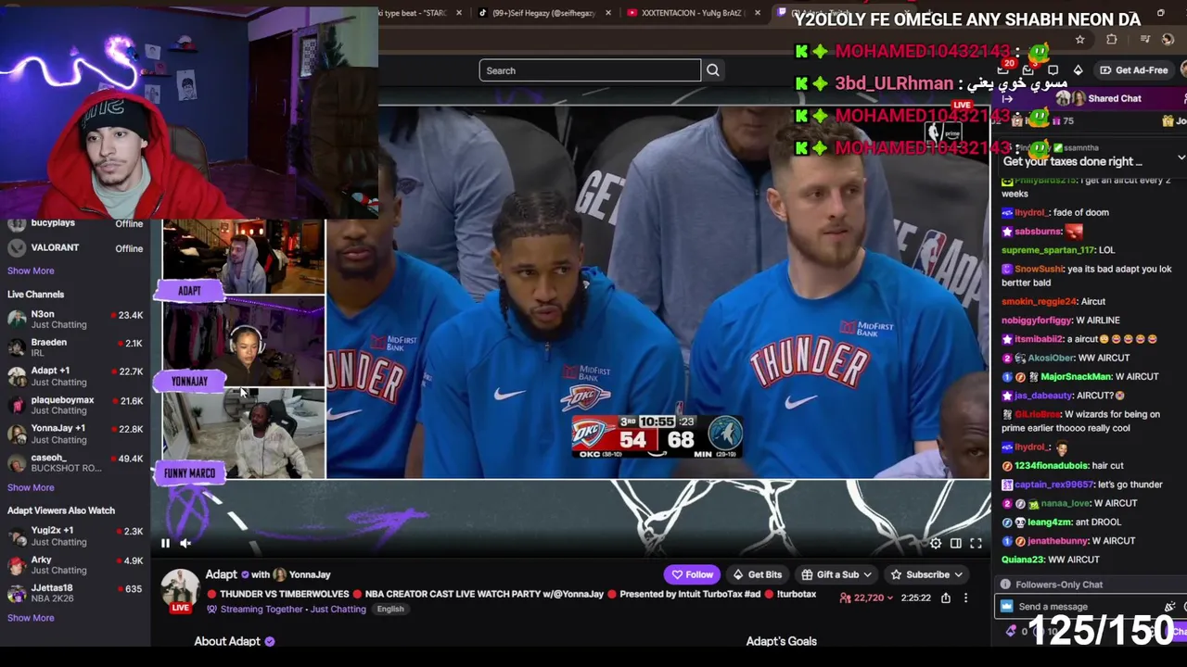Close the 'type beat' browser tab
Image resolution: width=1187 pixels, height=667 pixels.
pos(458,13)
